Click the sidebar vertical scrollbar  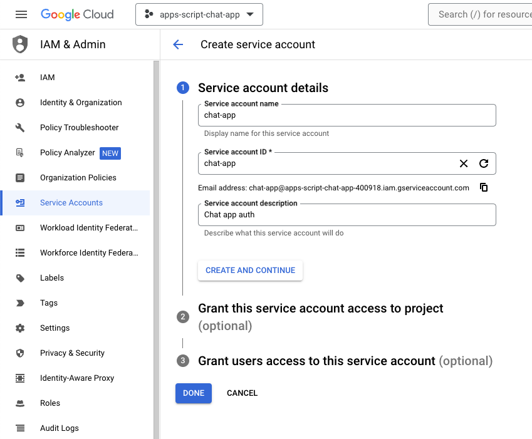point(157,250)
